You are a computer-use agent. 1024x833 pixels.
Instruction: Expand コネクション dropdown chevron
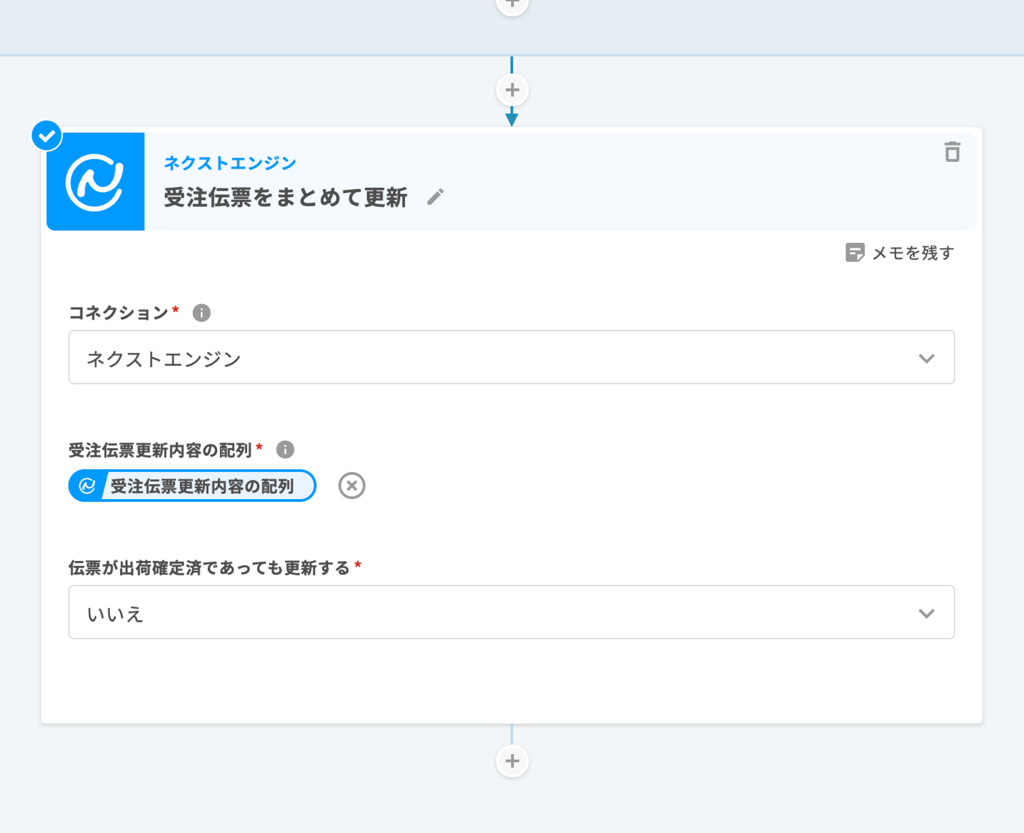pos(926,358)
